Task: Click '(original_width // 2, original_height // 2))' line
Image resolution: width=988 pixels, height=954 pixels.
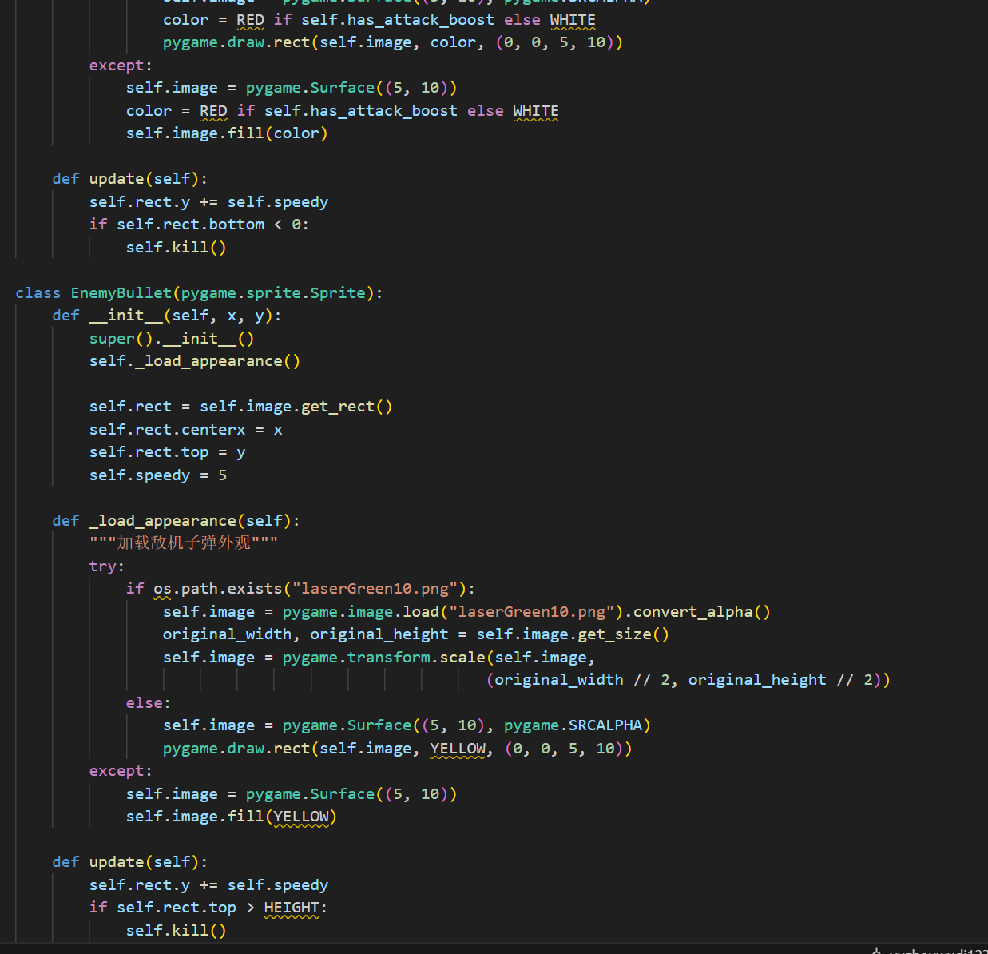Action: (x=688, y=680)
